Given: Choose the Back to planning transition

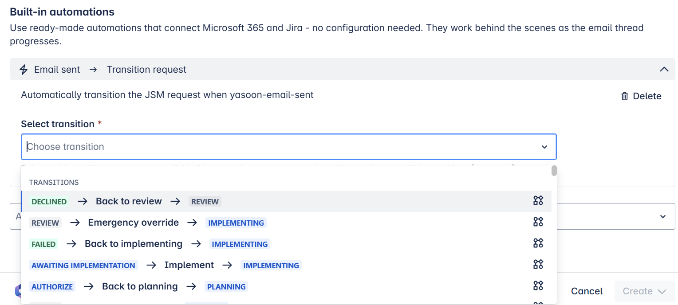Looking at the screenshot, I should point(140,286).
